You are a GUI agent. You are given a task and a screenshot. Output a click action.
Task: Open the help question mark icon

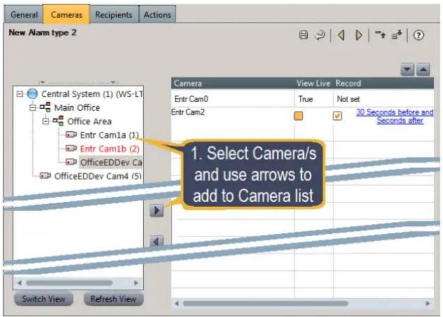tap(419, 35)
